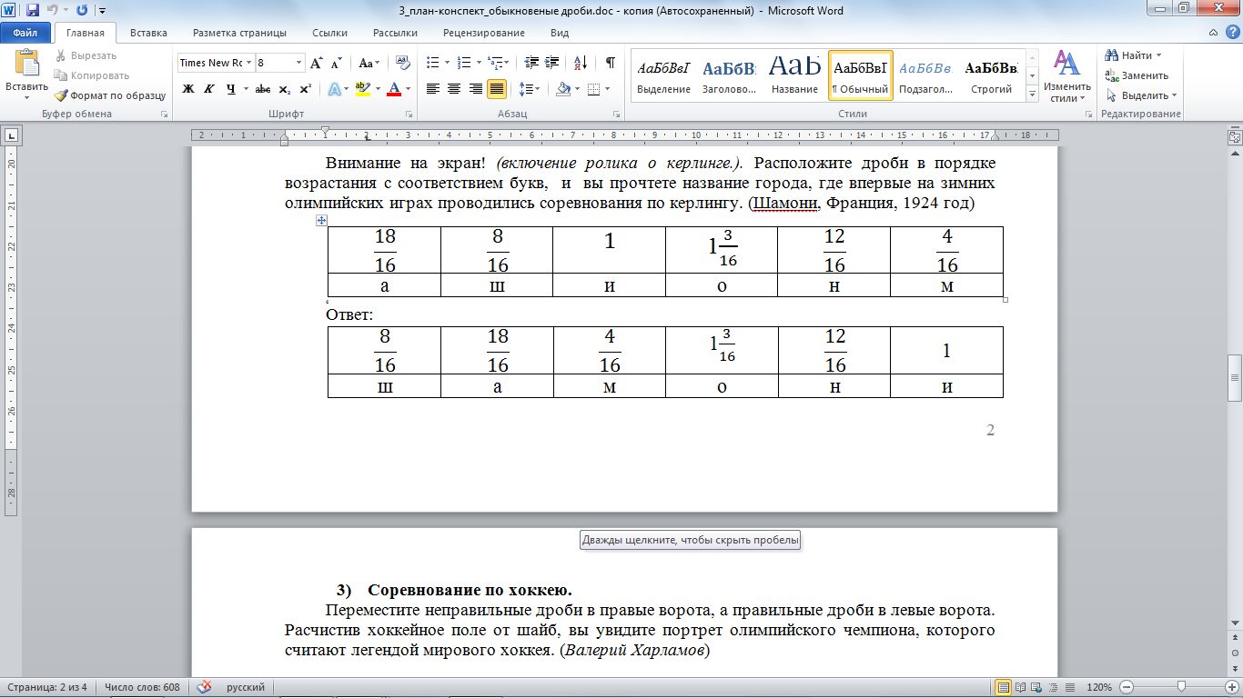Switch to the Ссылки tab

329,33
